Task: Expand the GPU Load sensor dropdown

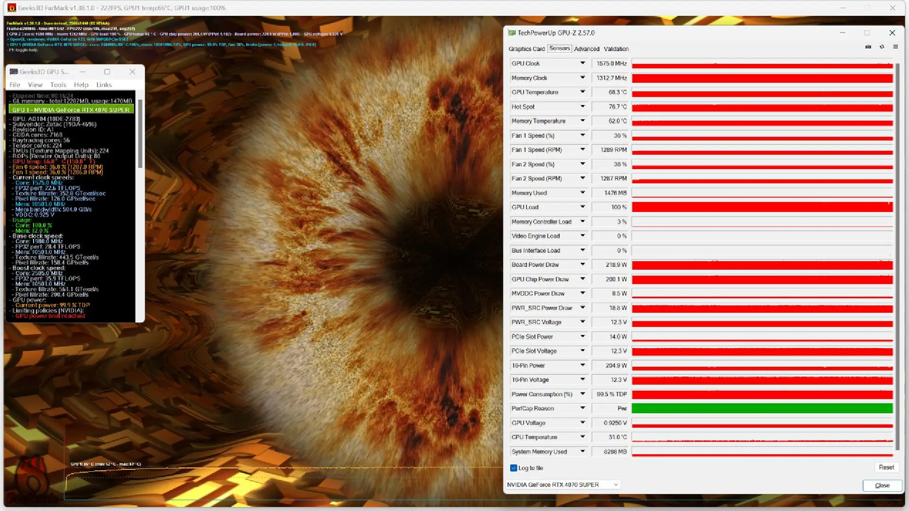Action: point(582,207)
